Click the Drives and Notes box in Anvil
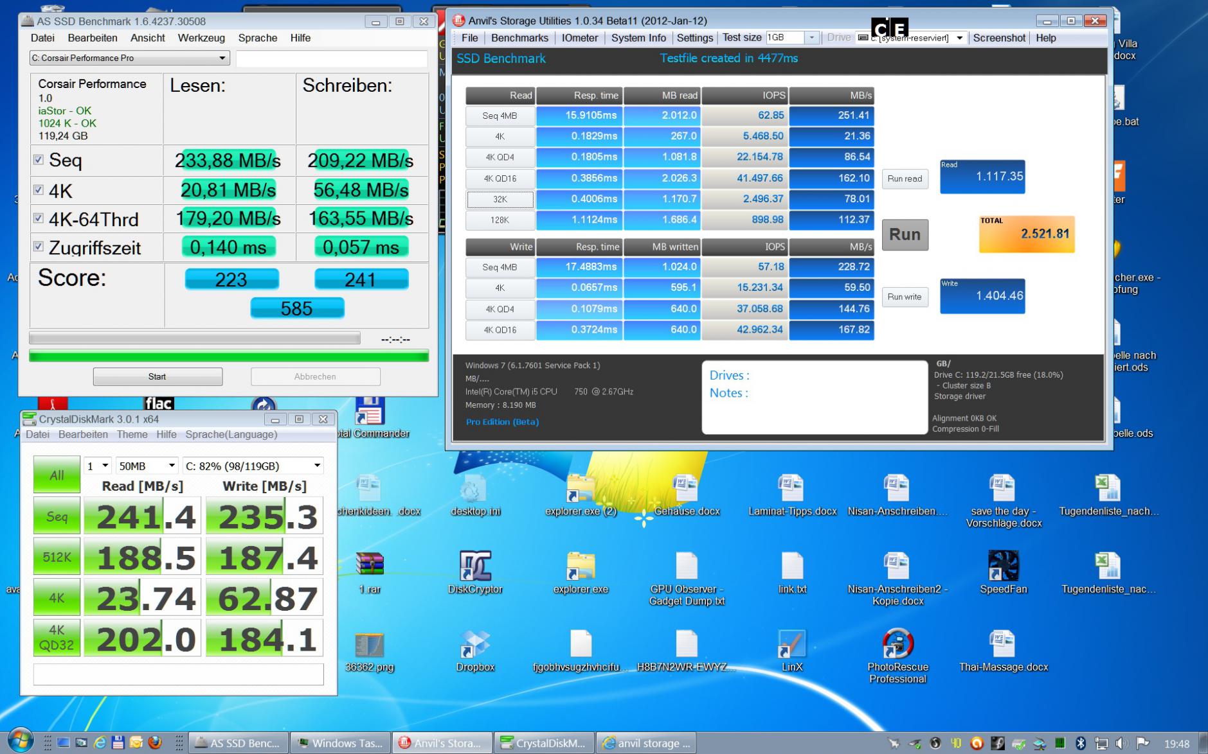The image size is (1208, 754). [815, 397]
